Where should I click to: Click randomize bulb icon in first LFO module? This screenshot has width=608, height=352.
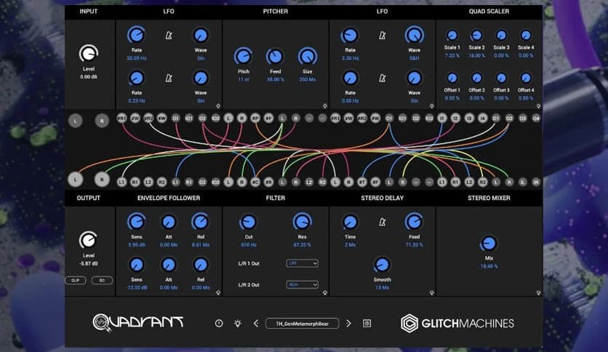pyautogui.click(x=218, y=106)
